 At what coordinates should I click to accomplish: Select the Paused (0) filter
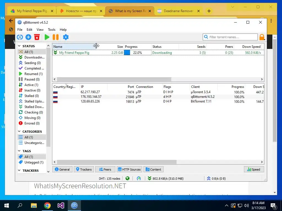pyautogui.click(x=32, y=79)
